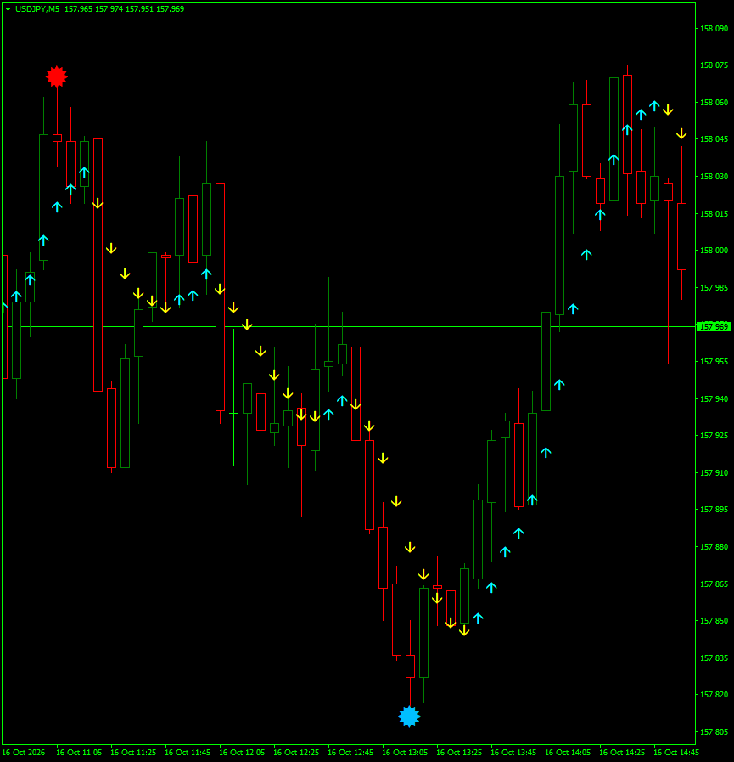
Task: Click the 157.955 price axis label
Action: 714,362
